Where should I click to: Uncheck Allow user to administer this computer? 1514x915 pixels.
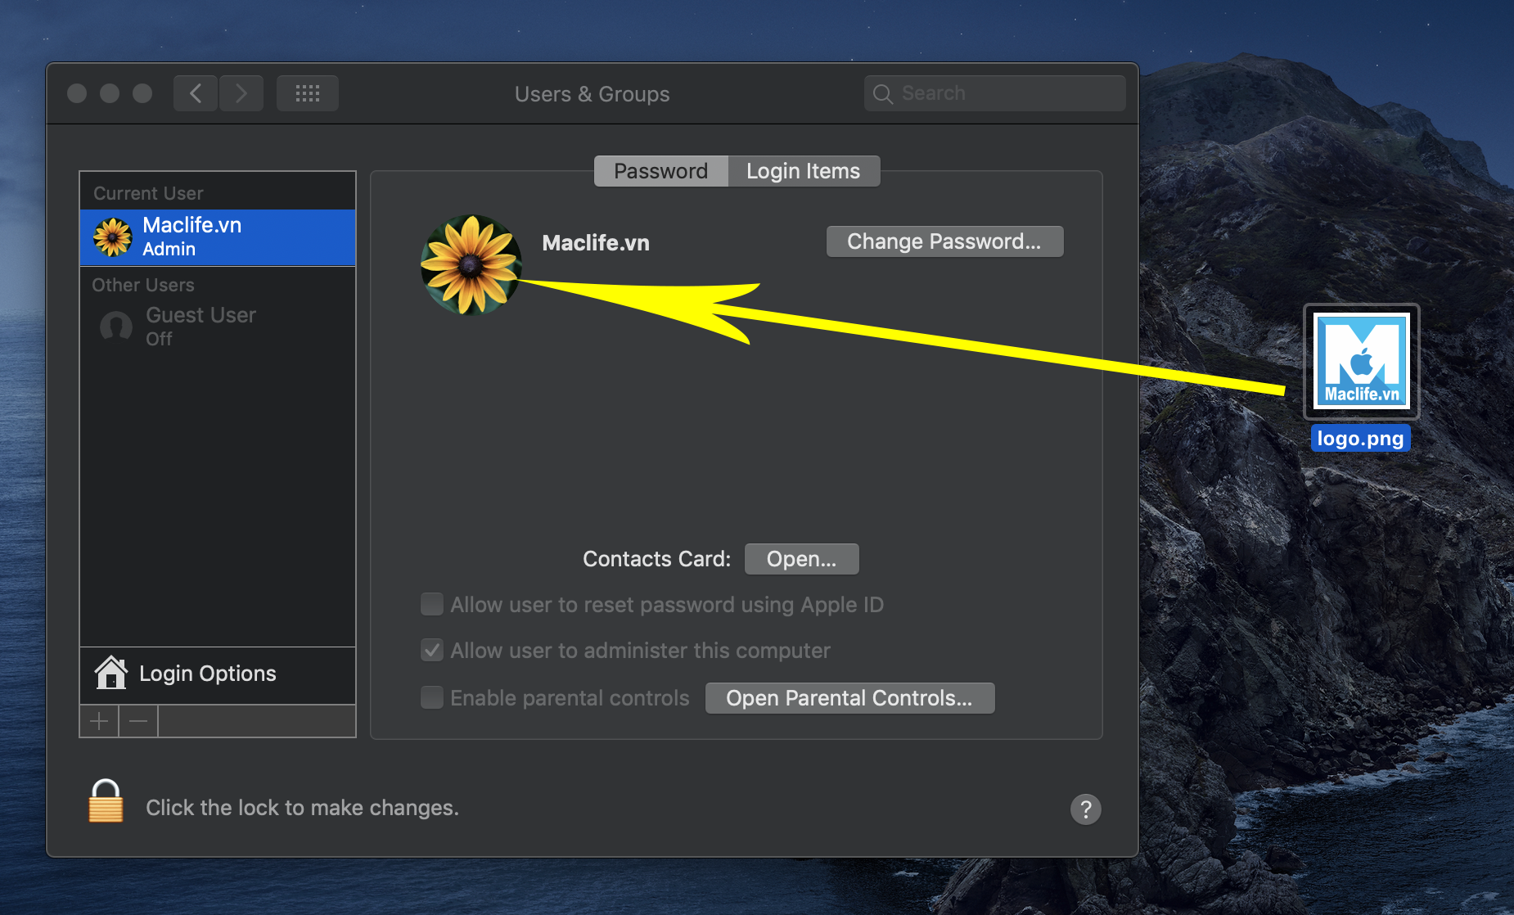[431, 650]
